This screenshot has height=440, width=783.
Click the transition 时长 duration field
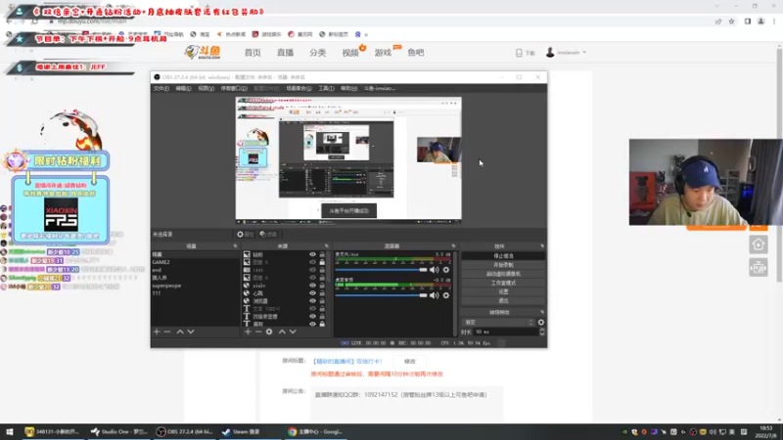pyautogui.click(x=505, y=331)
